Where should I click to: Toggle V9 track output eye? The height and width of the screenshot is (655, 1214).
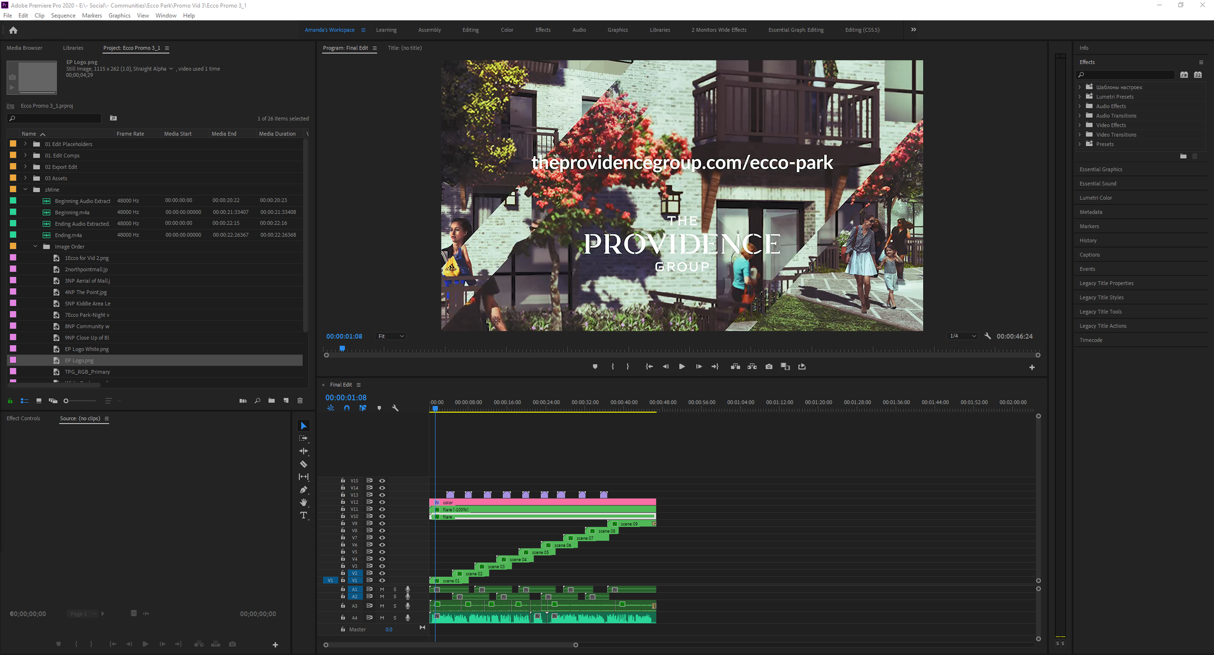click(382, 523)
